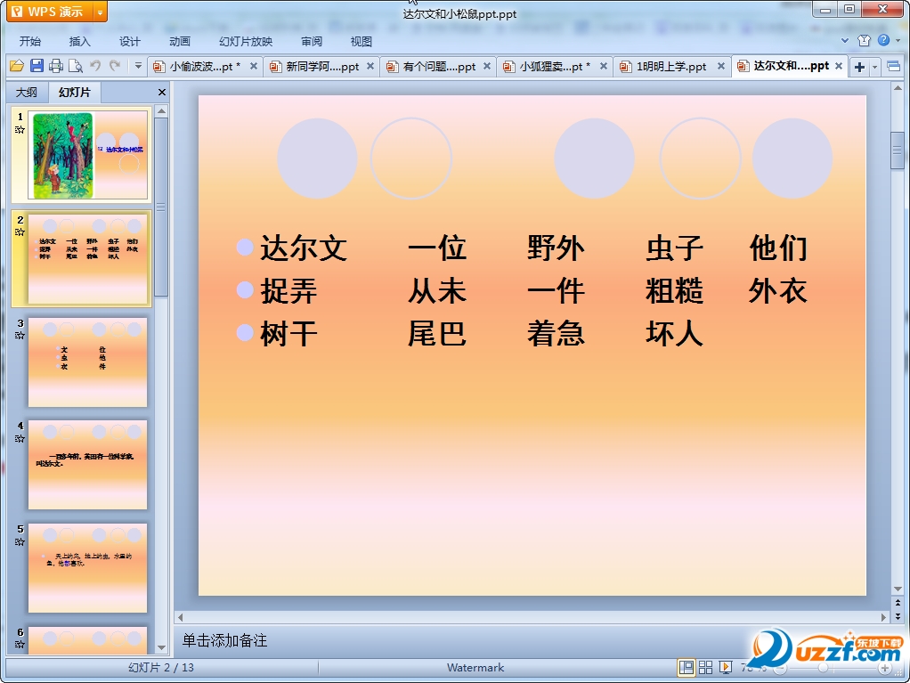
Task: Open the 视图 menu
Action: (361, 41)
